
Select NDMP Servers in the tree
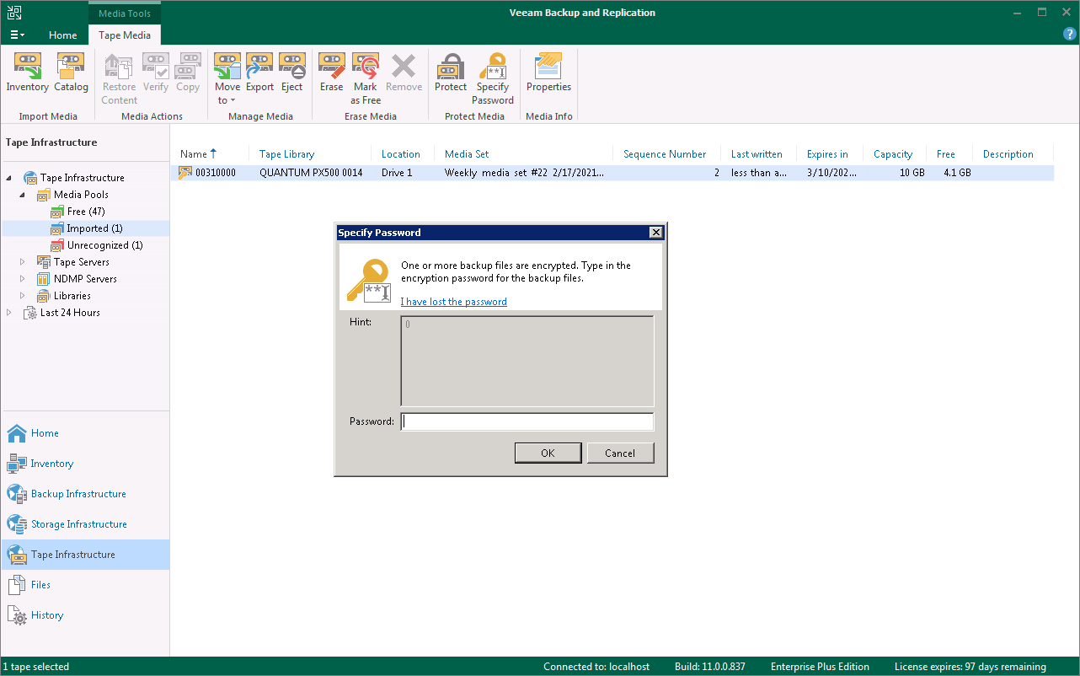click(85, 279)
